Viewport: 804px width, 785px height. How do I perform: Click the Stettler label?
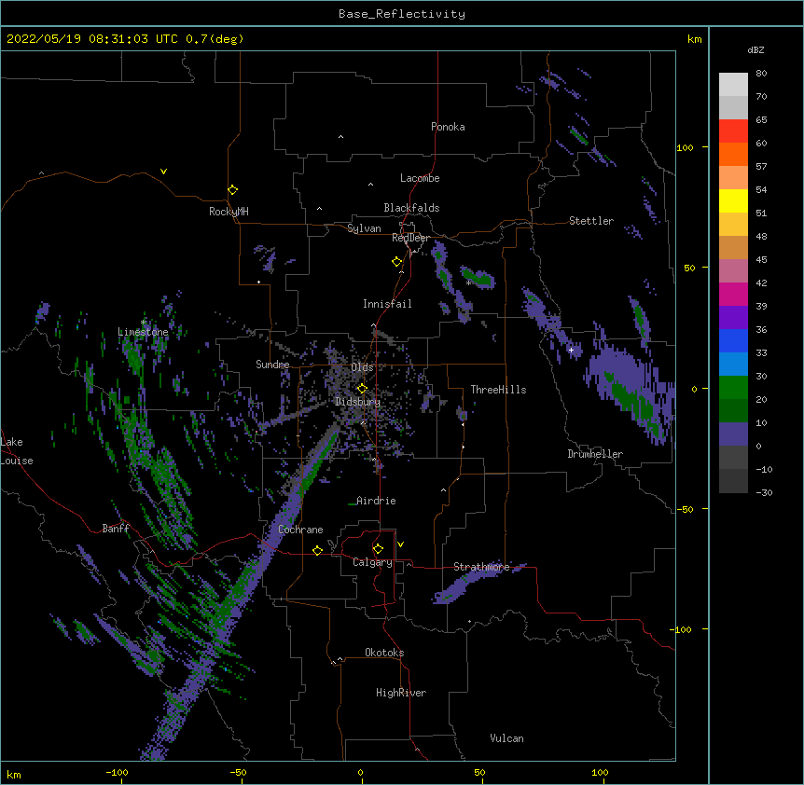click(x=591, y=221)
